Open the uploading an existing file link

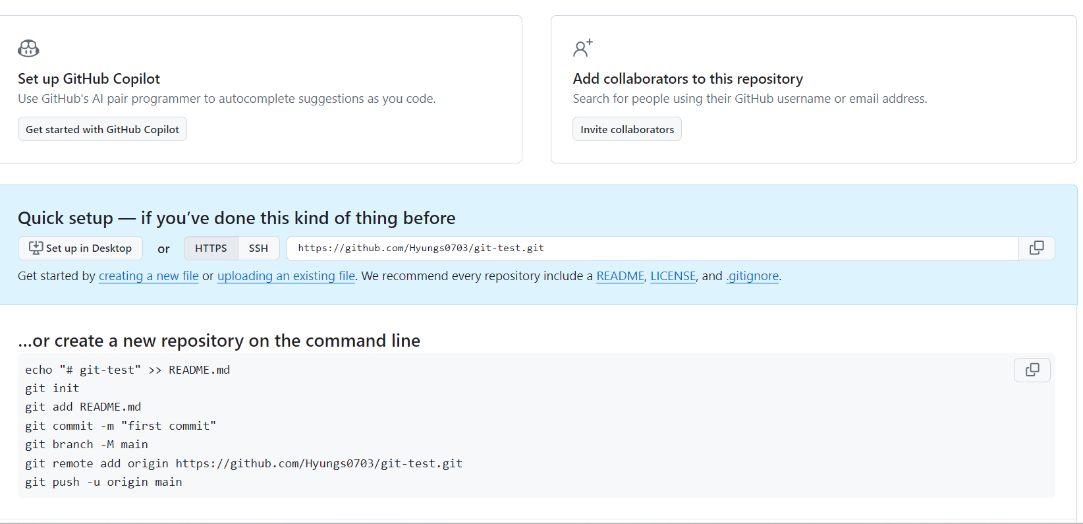286,276
